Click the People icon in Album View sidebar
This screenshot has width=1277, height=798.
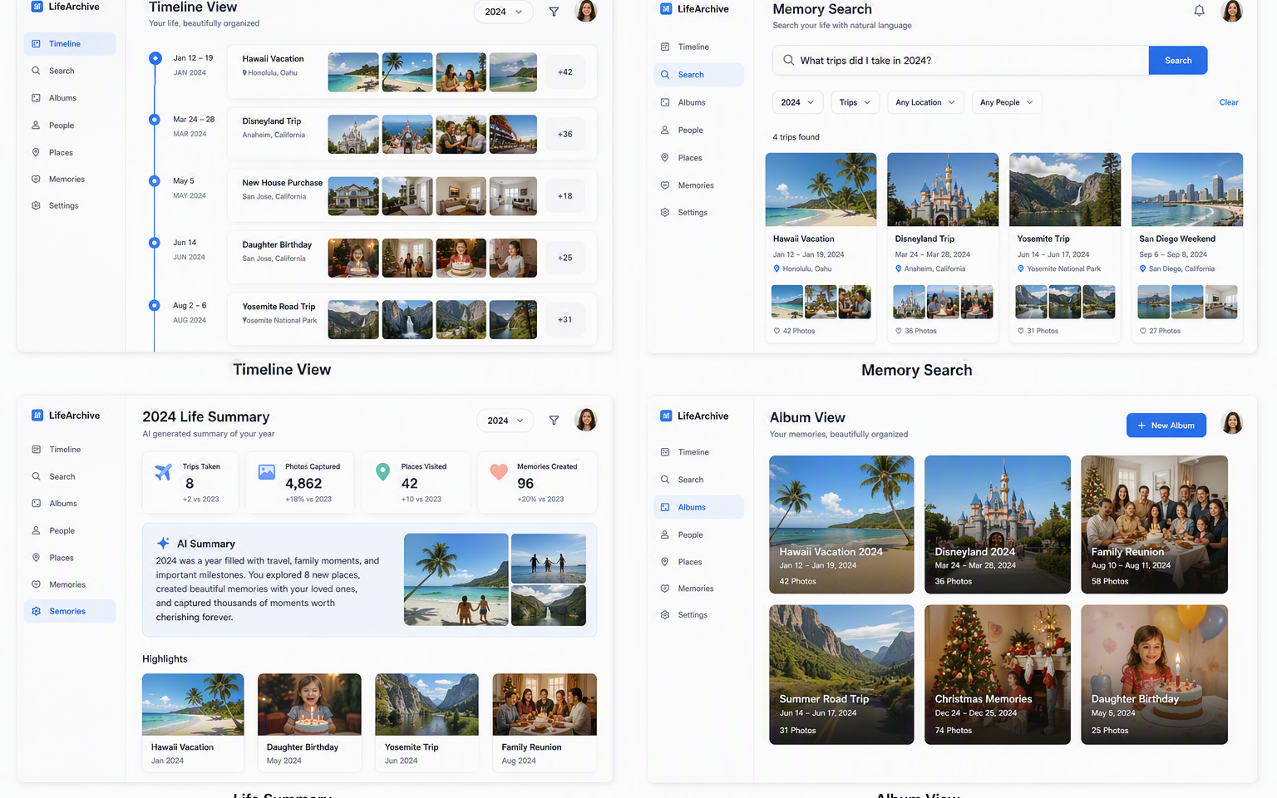[x=665, y=534]
